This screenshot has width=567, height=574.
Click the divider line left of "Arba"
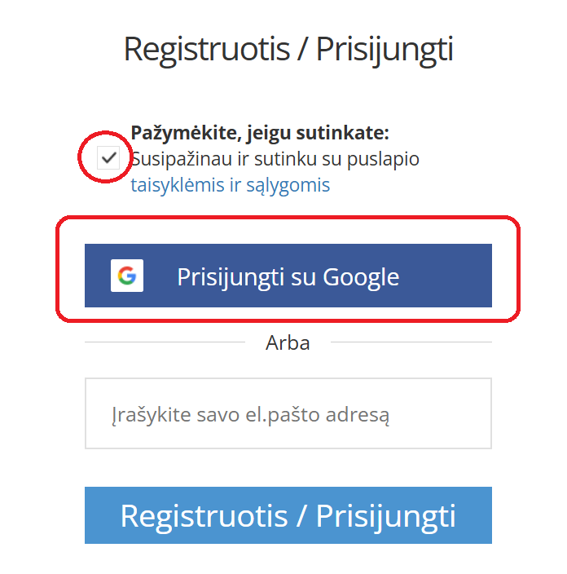163,342
